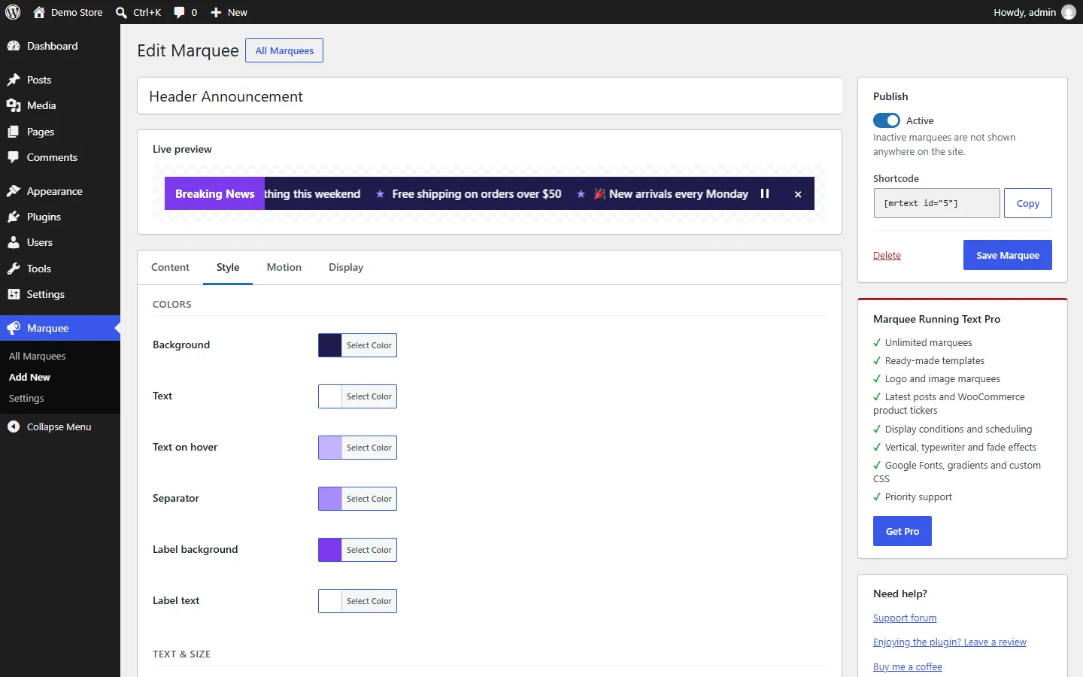Switch to the Motion tab
Screen dimensions: 1083x677
[x=284, y=267]
